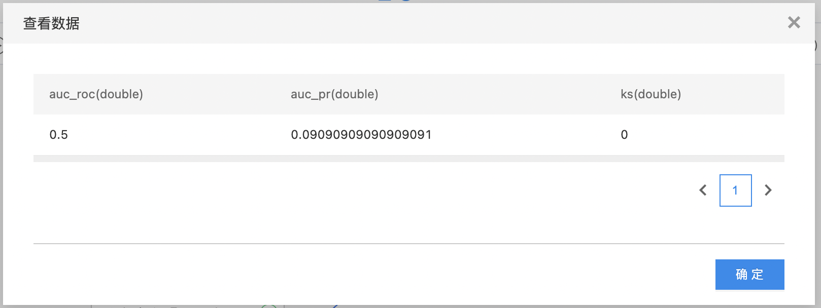
Task: Click the ks(double) column header
Action: point(651,94)
